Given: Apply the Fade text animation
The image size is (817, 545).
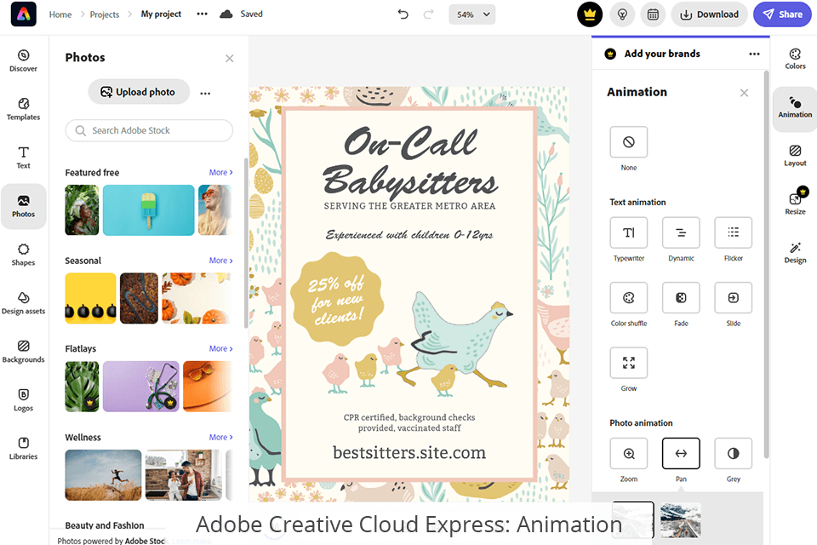Looking at the screenshot, I should pos(681,298).
